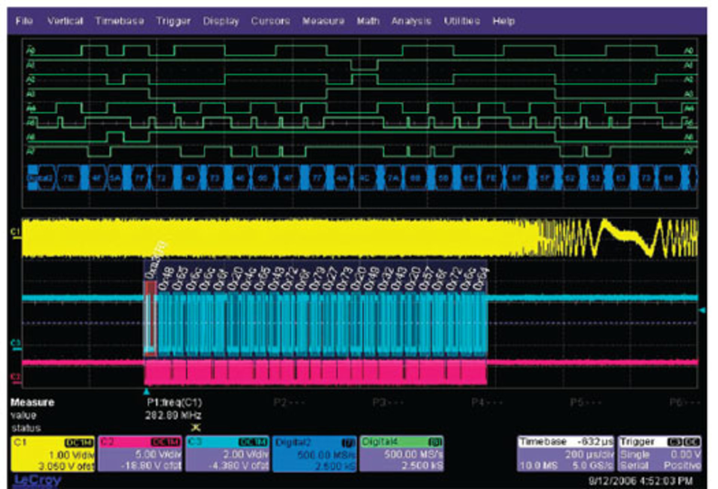
Task: Click the cyan trigger time marker below grid
Action: point(147,392)
